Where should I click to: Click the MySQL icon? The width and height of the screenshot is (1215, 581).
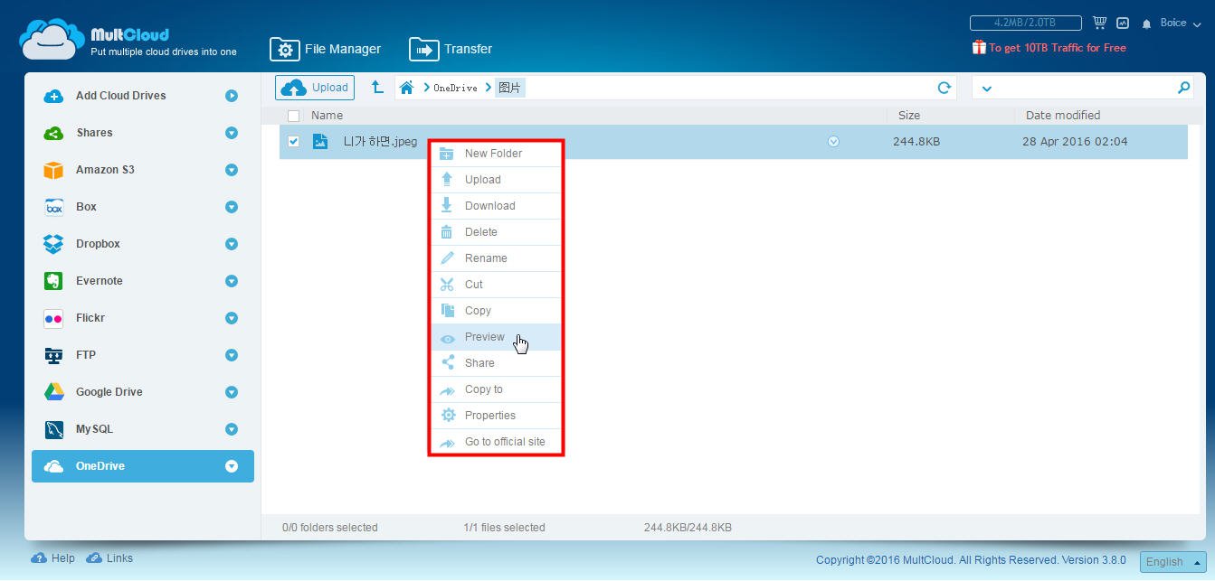tap(53, 429)
